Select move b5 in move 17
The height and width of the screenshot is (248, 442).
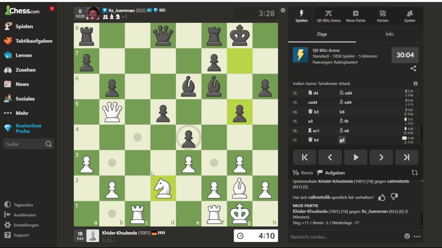[313, 140]
